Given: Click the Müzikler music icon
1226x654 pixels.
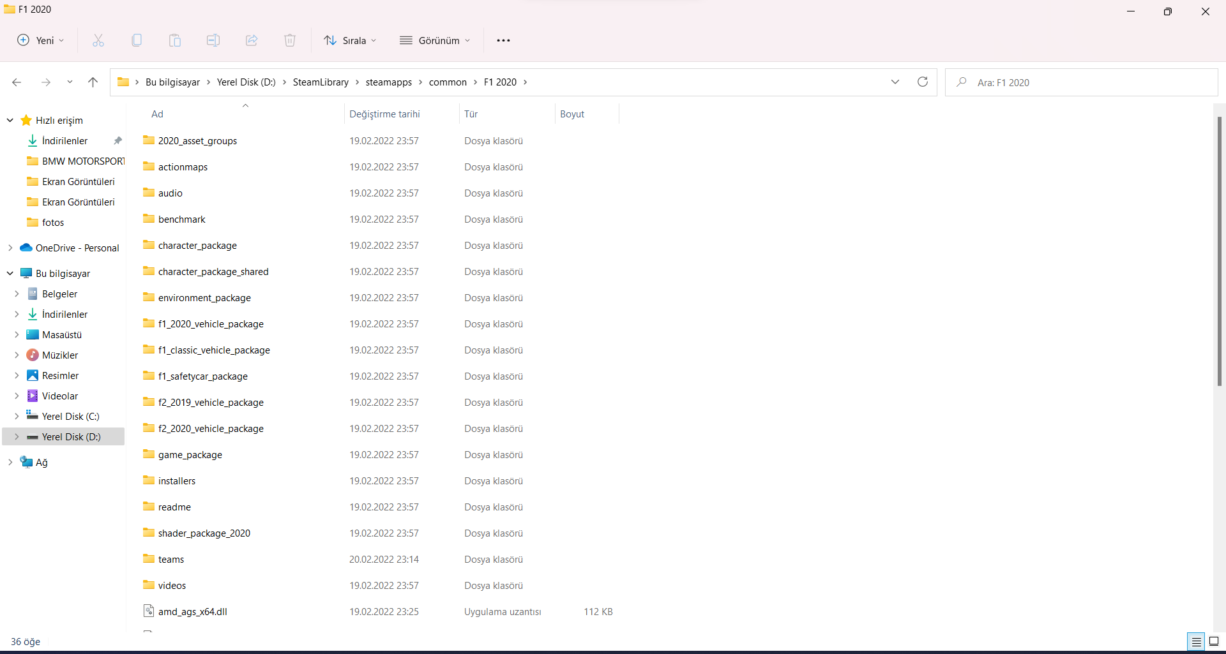Looking at the screenshot, I should (33, 355).
